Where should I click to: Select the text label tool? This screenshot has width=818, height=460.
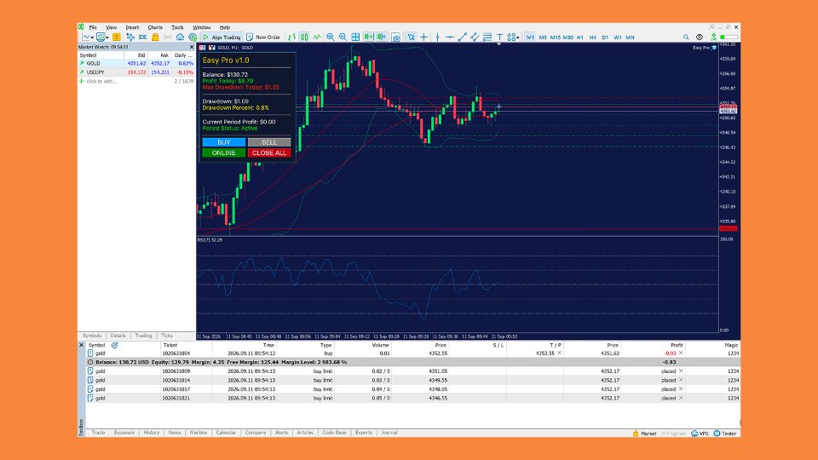pyautogui.click(x=500, y=37)
